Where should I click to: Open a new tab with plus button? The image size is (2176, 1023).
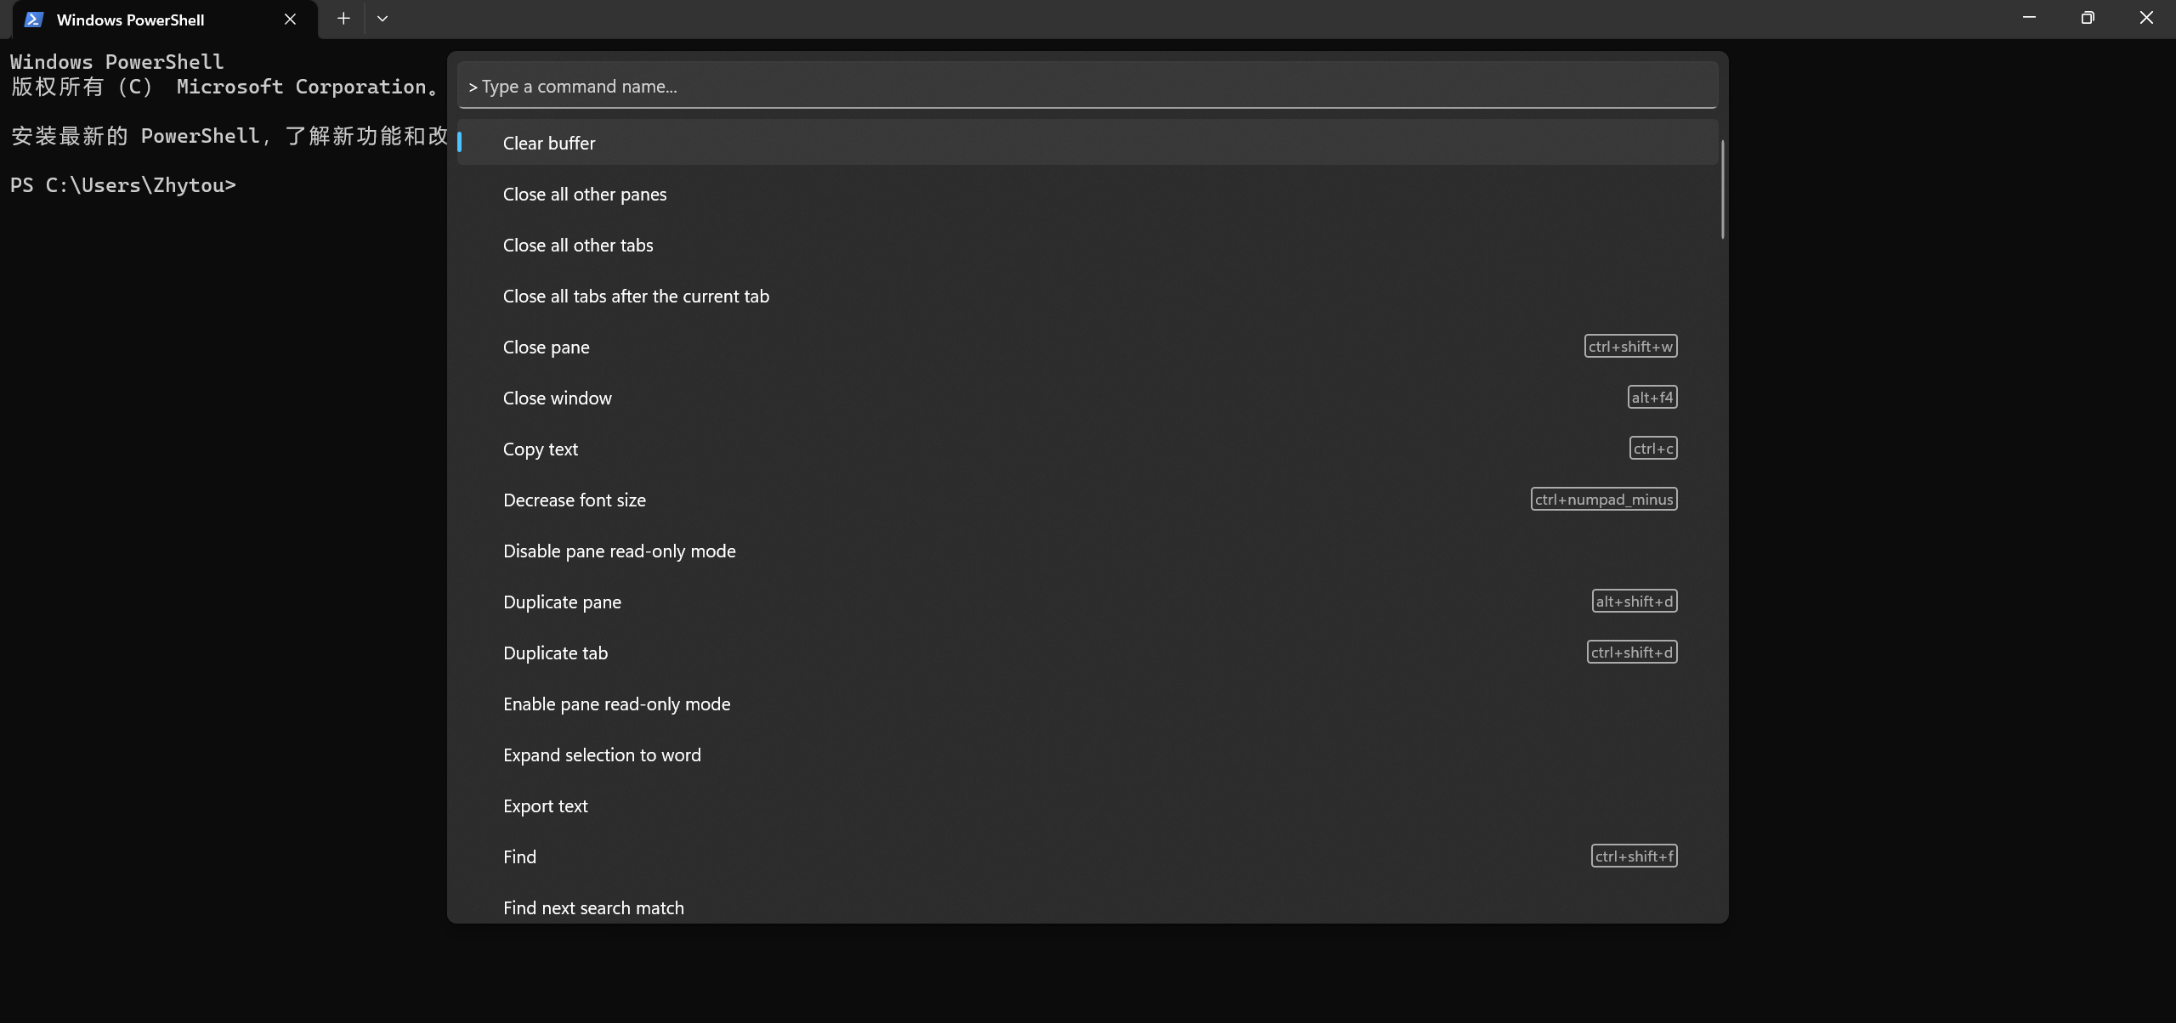click(343, 19)
